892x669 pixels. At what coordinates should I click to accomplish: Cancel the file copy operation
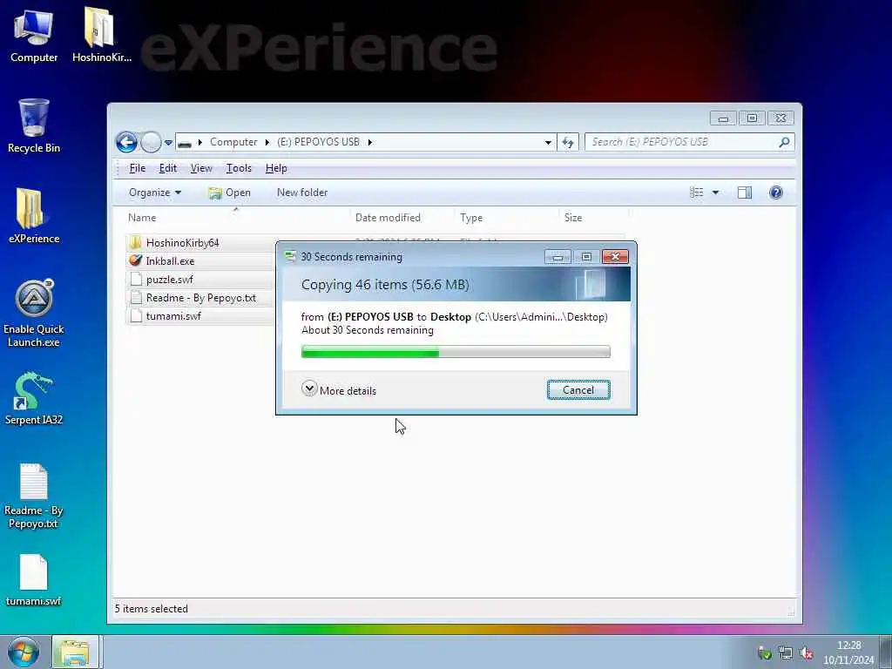[578, 390]
